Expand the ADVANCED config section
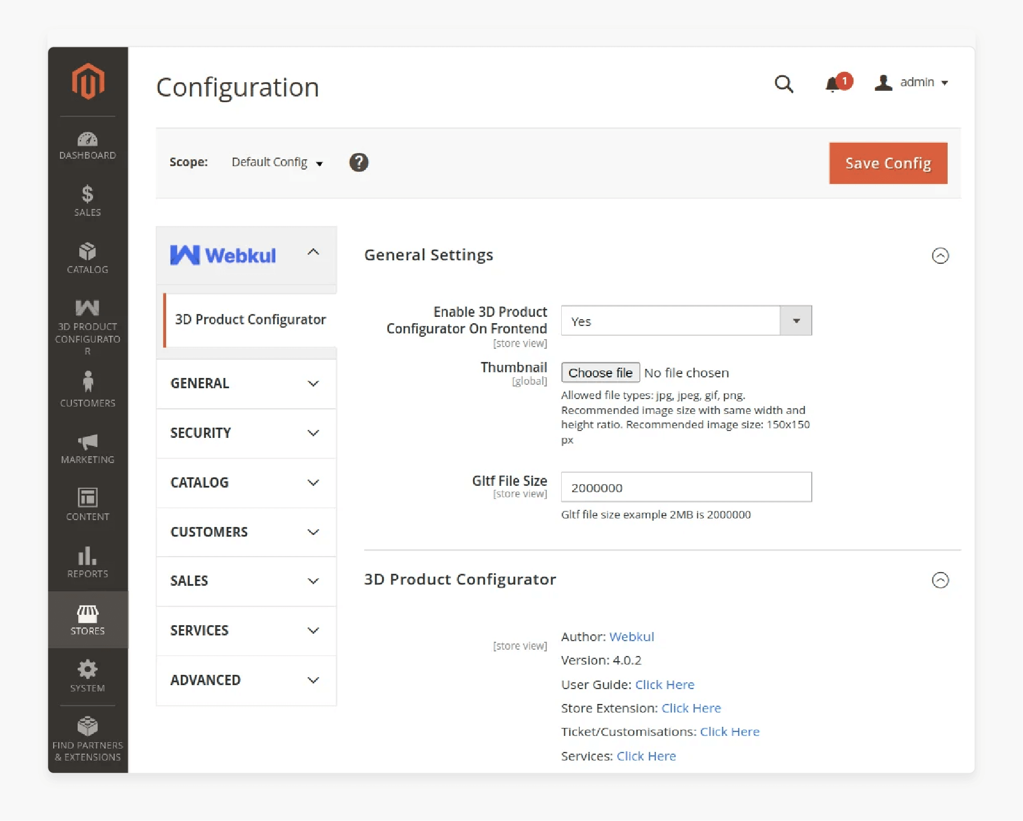 click(246, 680)
